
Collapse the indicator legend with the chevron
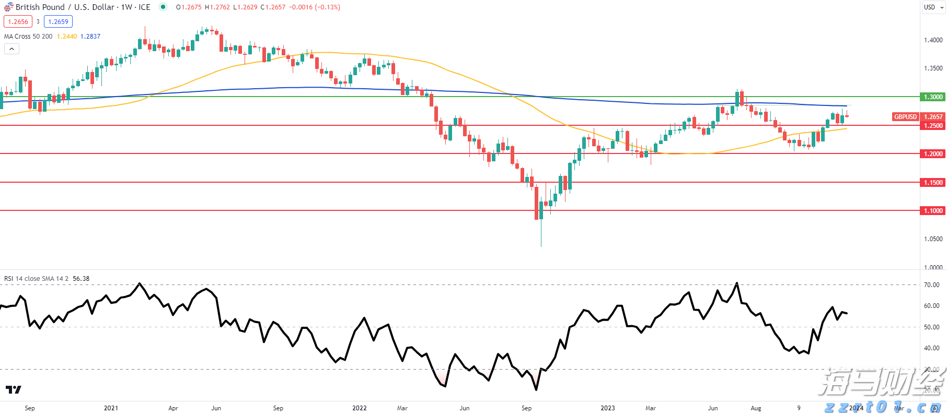click(x=11, y=49)
